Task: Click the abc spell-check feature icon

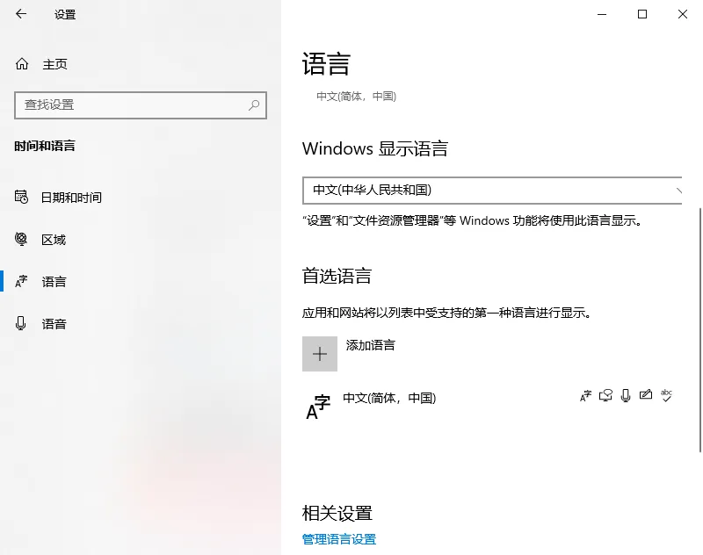Action: point(666,395)
